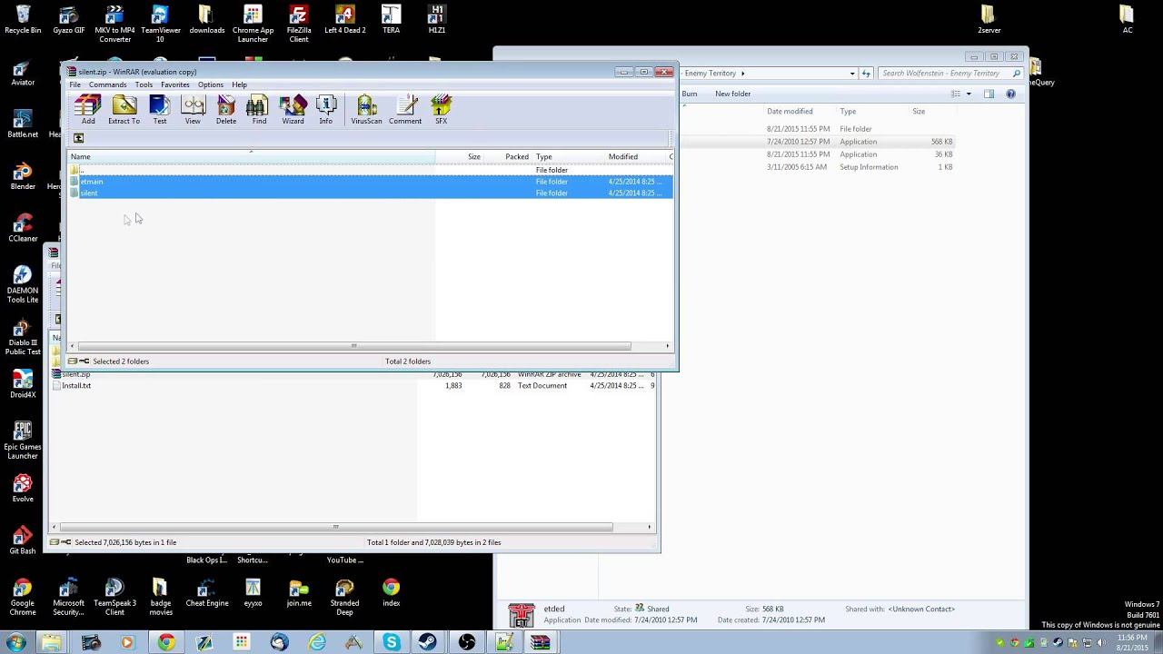
Task: Open Cheat Engine desktop icon
Action: point(206,594)
